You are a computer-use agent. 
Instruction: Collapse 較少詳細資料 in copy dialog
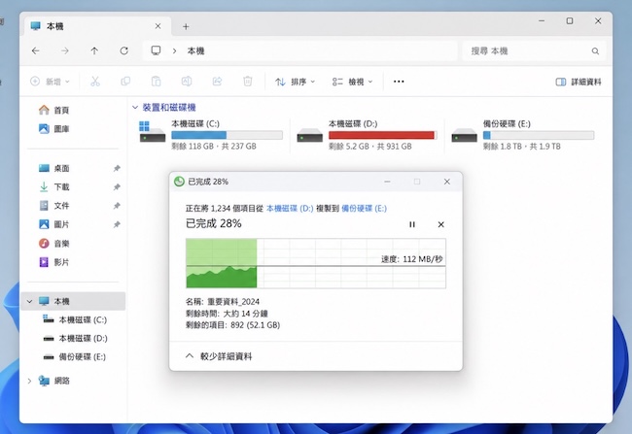[x=219, y=356]
